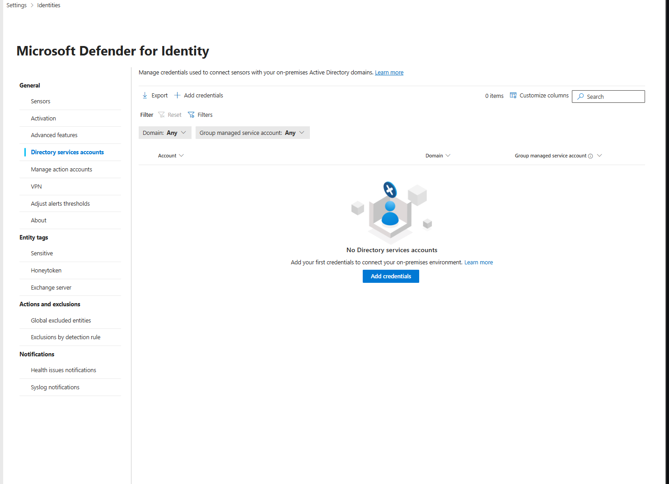
Task: Click the Reset filter icon
Action: (x=161, y=115)
